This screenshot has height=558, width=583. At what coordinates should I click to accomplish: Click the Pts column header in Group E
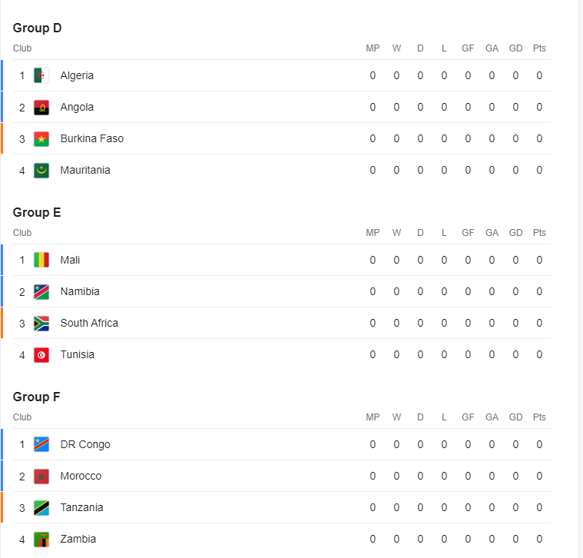click(x=539, y=232)
